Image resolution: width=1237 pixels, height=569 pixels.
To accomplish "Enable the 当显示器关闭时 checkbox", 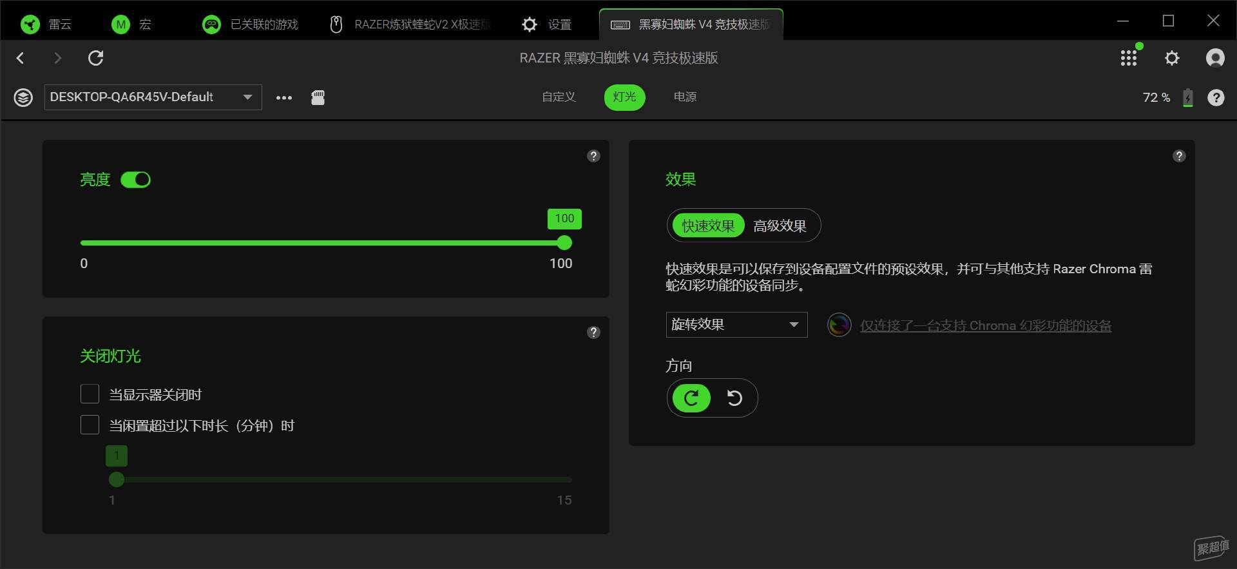I will pos(90,394).
